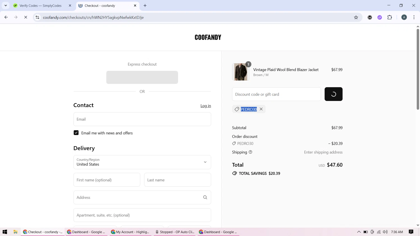Click the dark round extension icon

[x=370, y=17]
